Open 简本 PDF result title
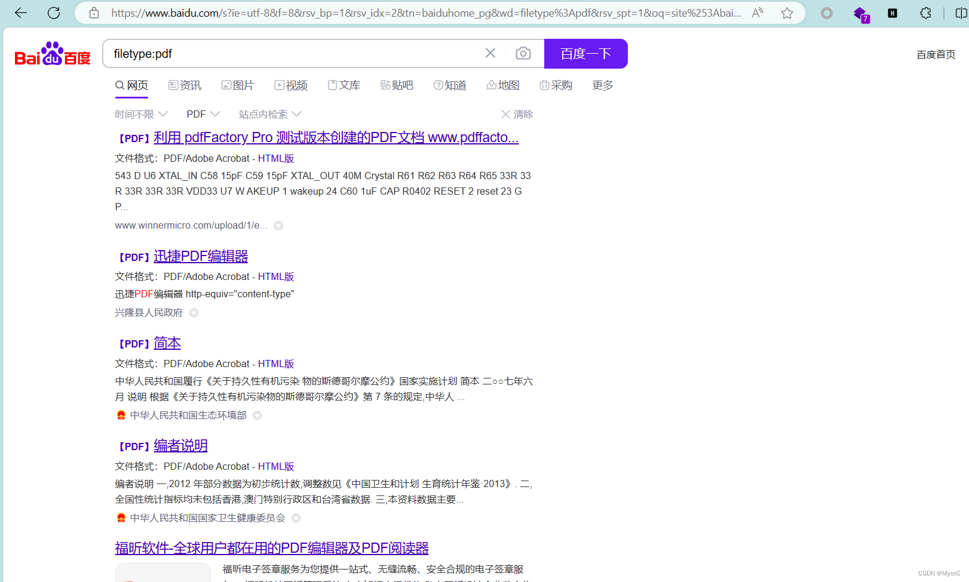Viewport: 969px width, 582px height. tap(167, 343)
